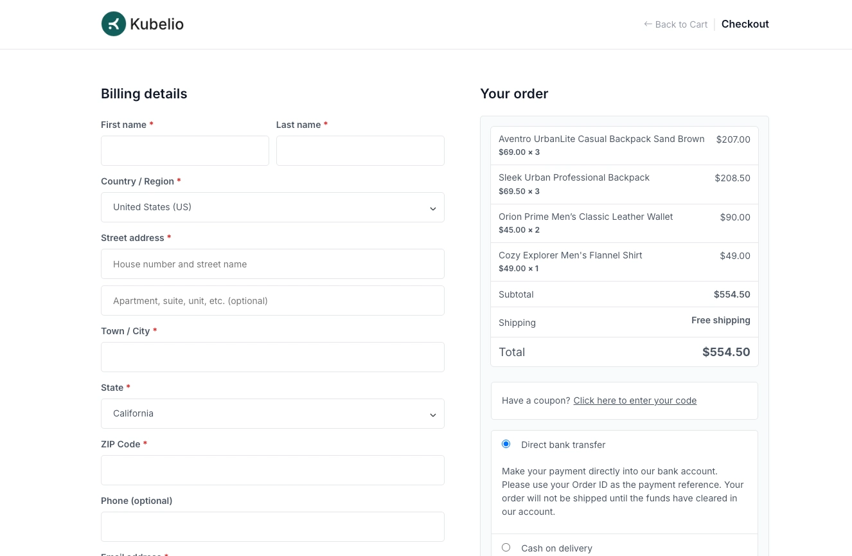
Task: Click the chevron on the State selector
Action: pyautogui.click(x=433, y=415)
